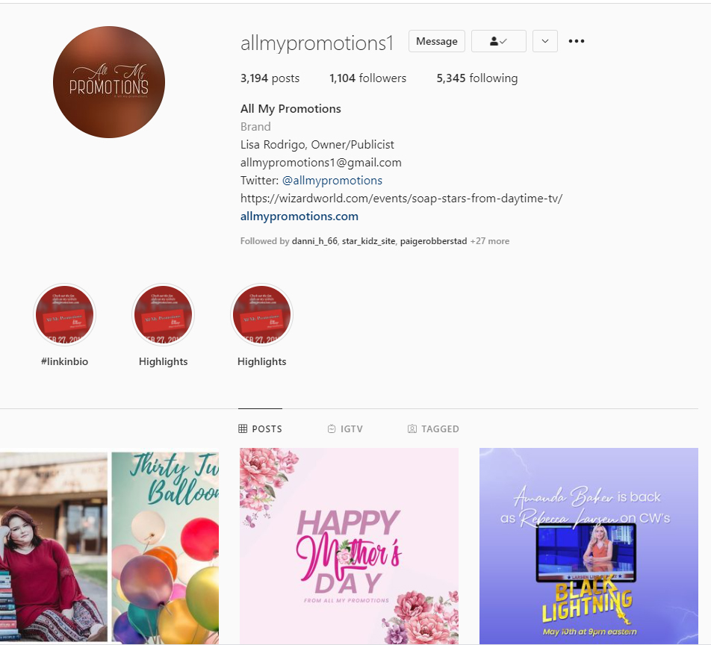This screenshot has height=645, width=711.
Task: Expand suggested accounts chevron dropdown
Action: pyautogui.click(x=545, y=41)
